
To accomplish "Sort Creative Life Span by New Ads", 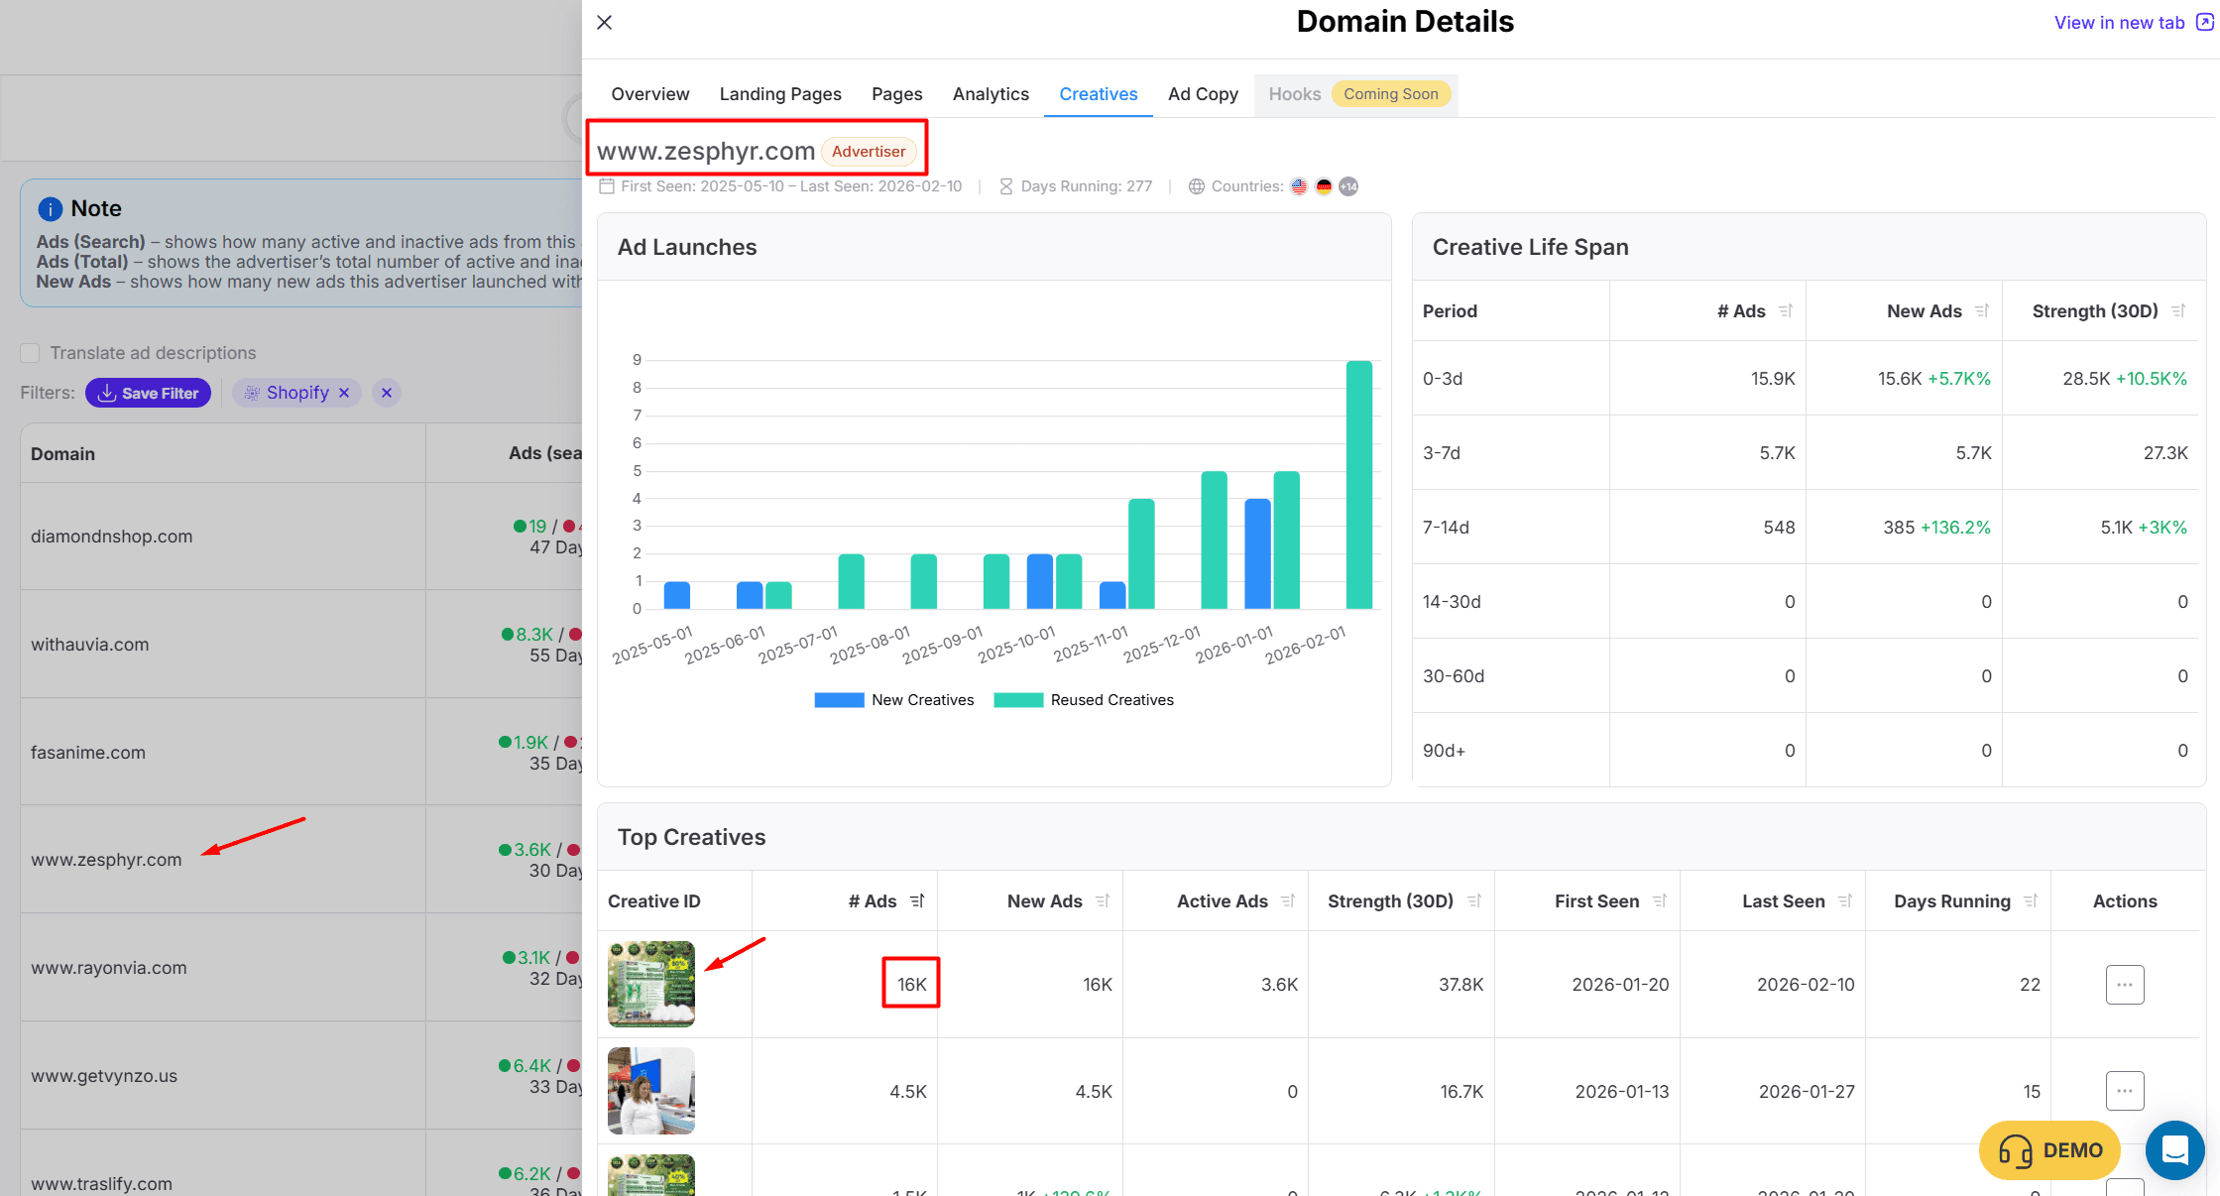I will point(1982,310).
